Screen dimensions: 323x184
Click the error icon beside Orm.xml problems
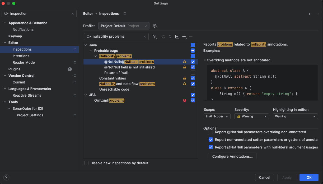(184, 100)
